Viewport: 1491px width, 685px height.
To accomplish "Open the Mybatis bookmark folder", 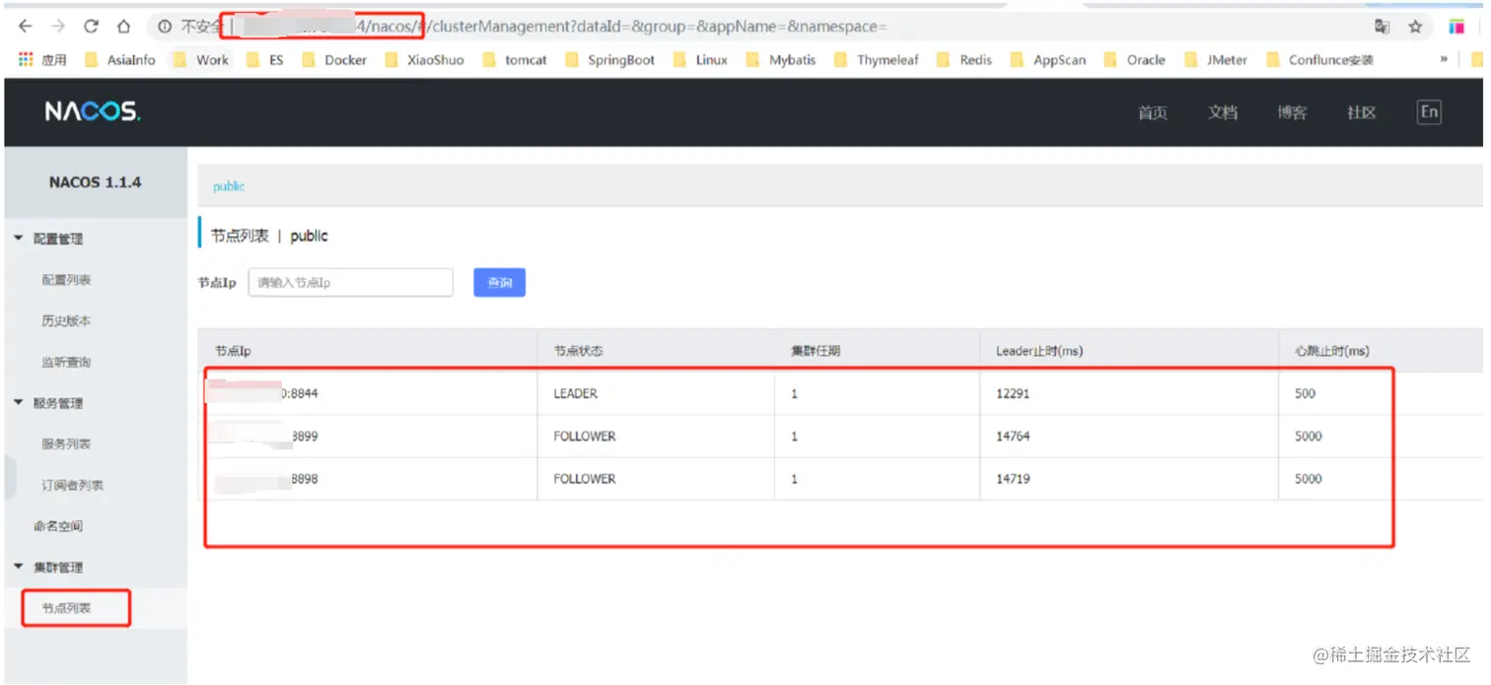I will [x=781, y=59].
